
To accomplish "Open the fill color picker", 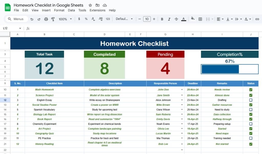I will click(x=193, y=19).
